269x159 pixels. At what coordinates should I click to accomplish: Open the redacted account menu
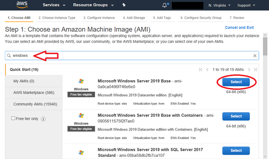pos(188,5)
